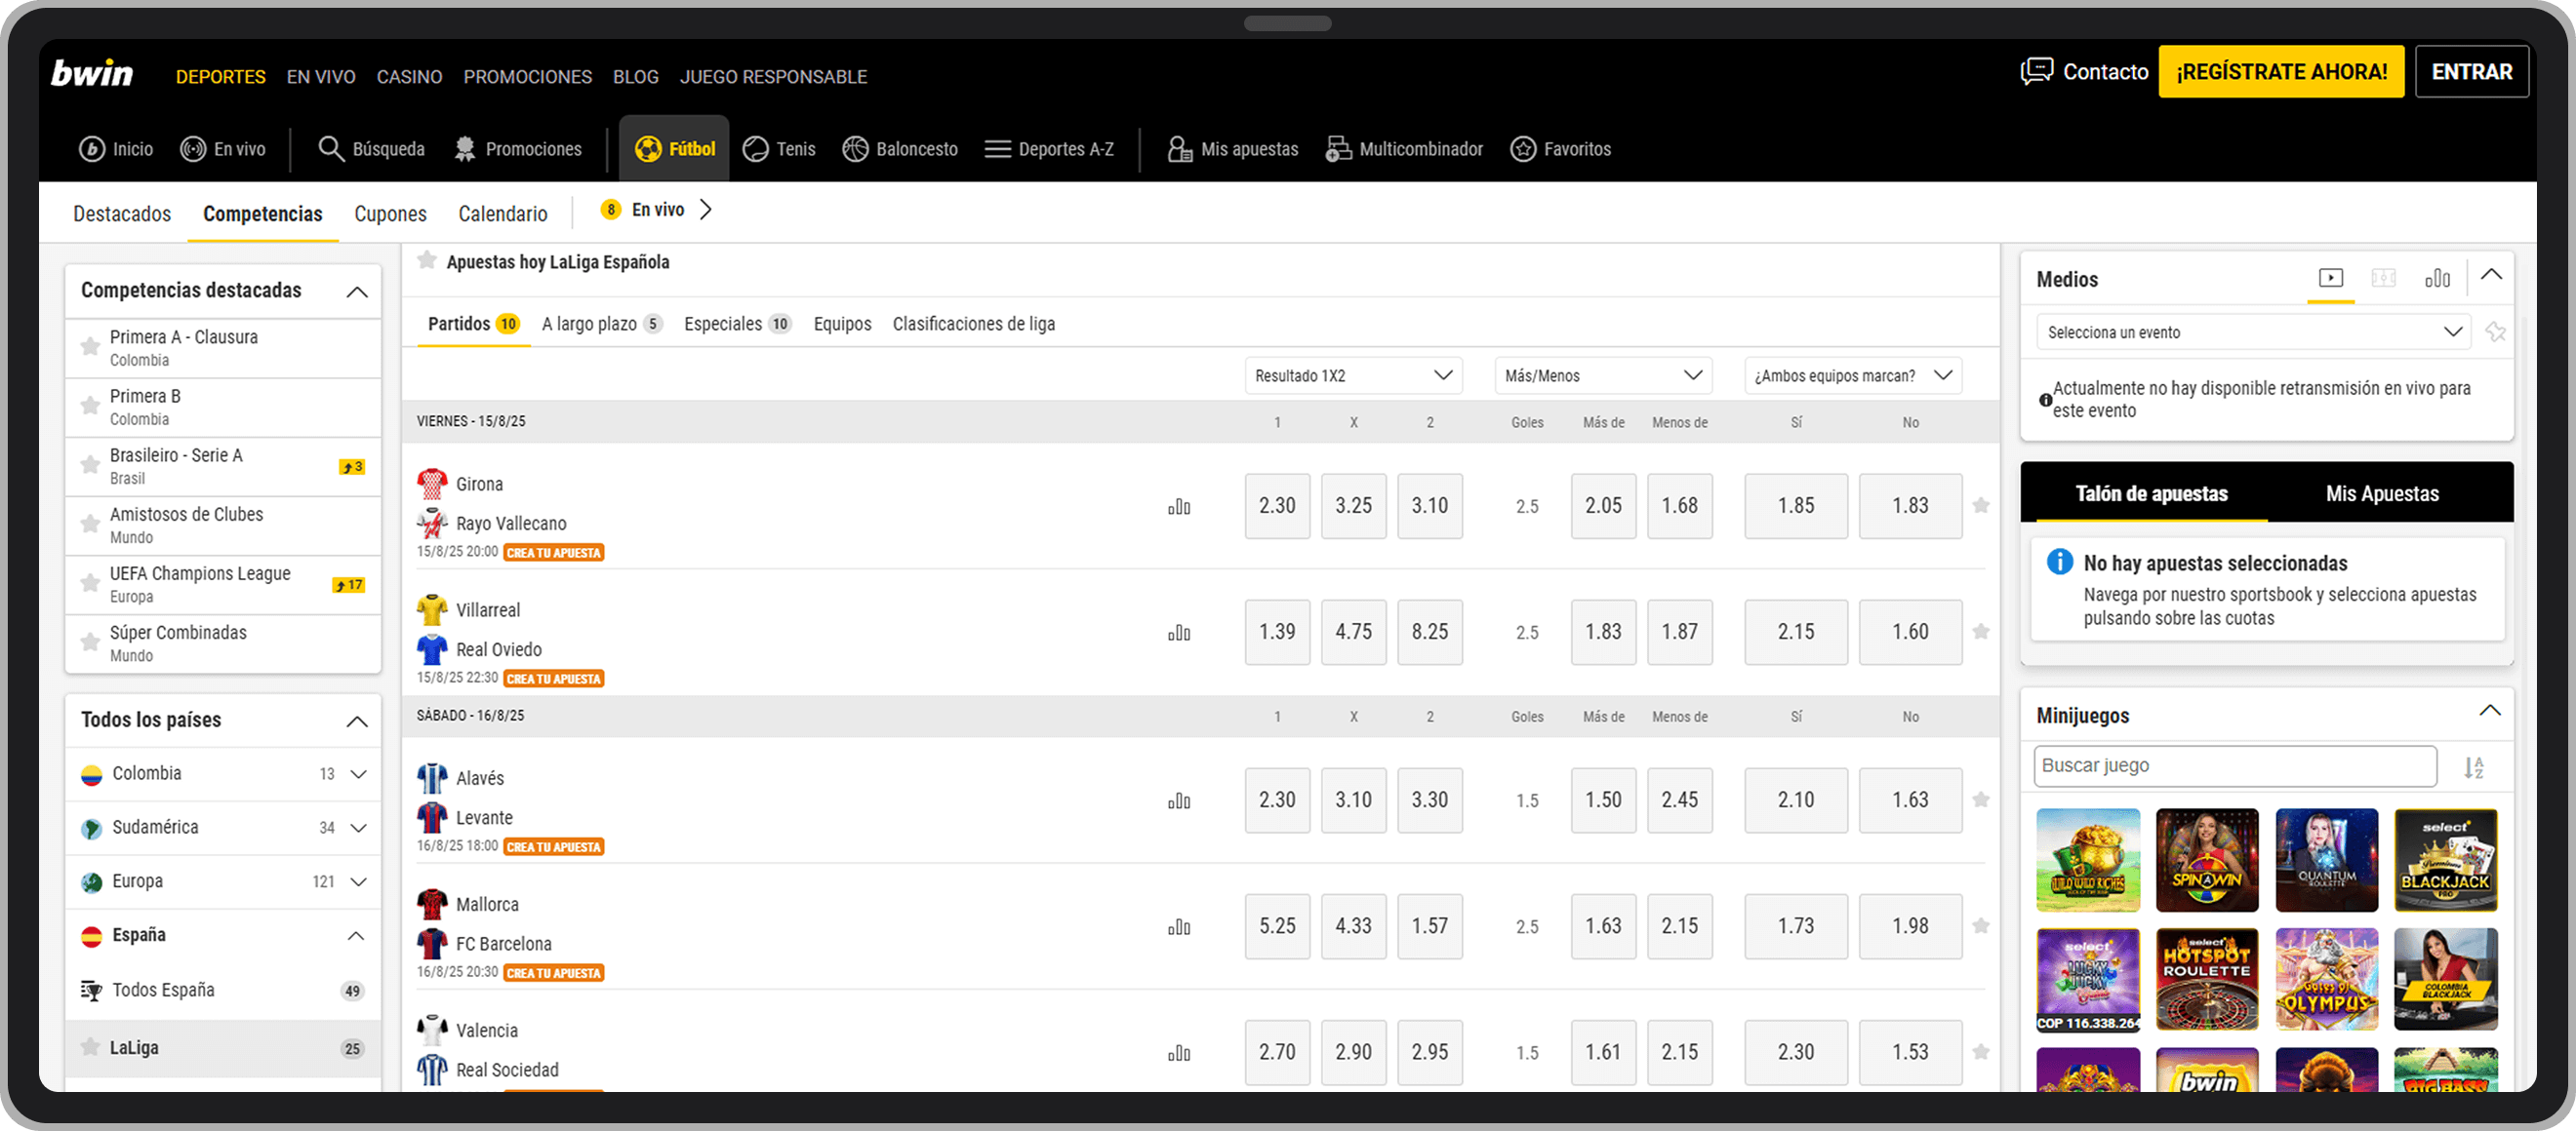Collapse Competencias destacadas section

pos(357,292)
